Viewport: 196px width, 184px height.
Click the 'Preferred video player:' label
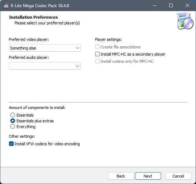[x=29, y=39]
